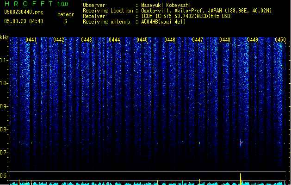Click the kHz axis unit label
291x185 pixels.
click(4, 37)
